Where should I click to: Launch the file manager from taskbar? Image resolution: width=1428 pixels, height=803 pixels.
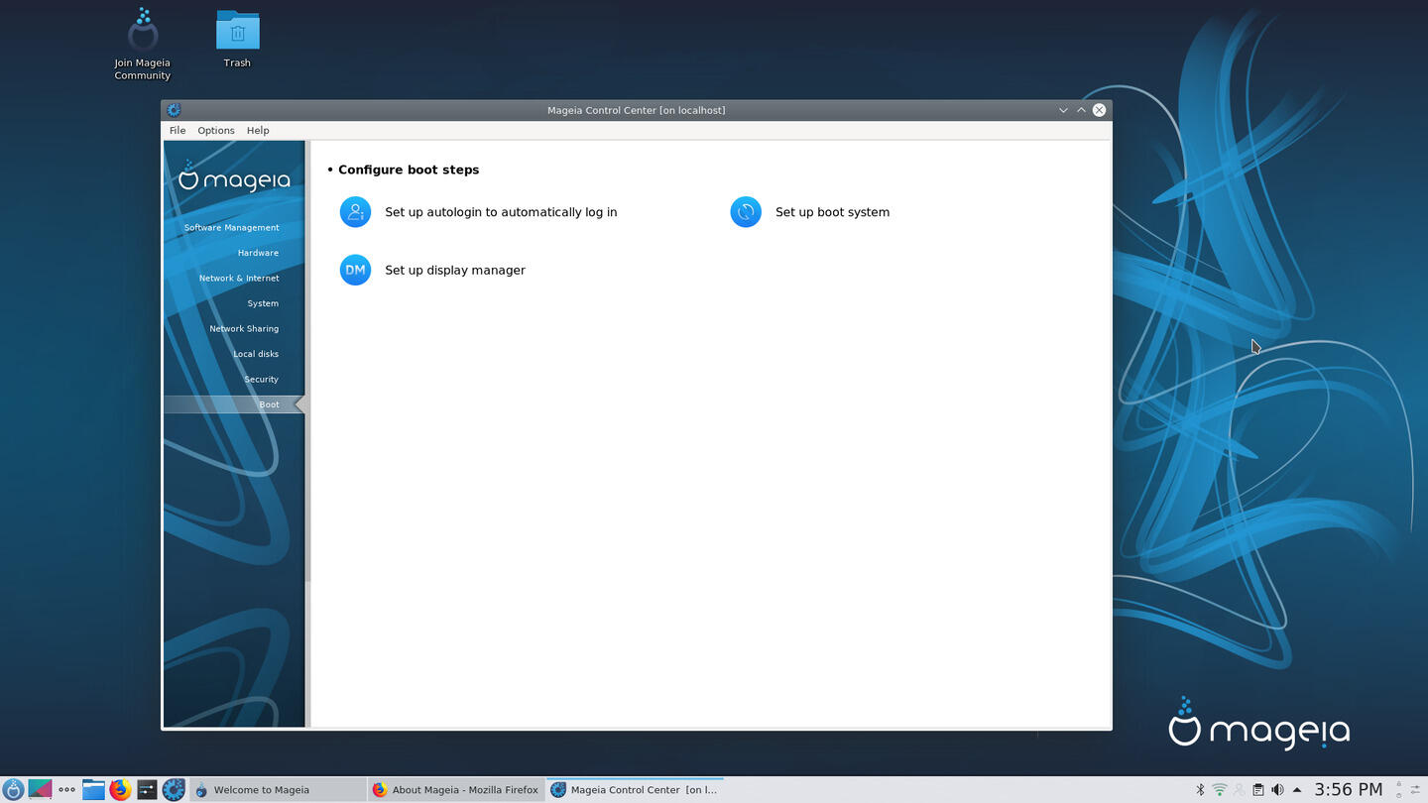click(x=93, y=789)
